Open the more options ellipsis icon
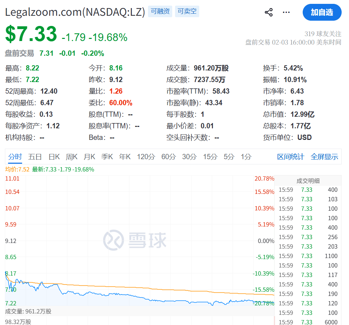This screenshot has height=325, width=349. point(286,12)
